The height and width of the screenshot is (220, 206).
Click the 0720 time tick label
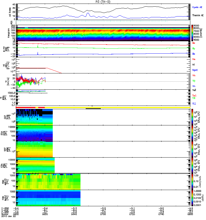(x=132, y=214)
